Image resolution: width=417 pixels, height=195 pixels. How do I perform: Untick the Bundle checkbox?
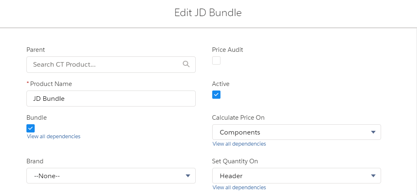point(31,128)
